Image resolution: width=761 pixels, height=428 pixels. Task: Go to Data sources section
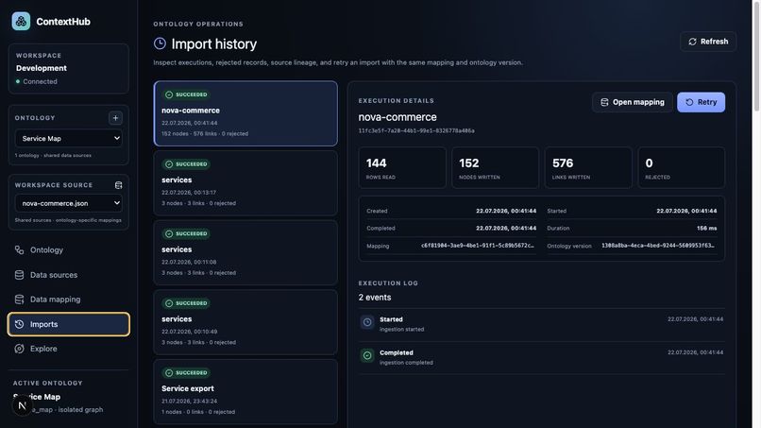68,275
